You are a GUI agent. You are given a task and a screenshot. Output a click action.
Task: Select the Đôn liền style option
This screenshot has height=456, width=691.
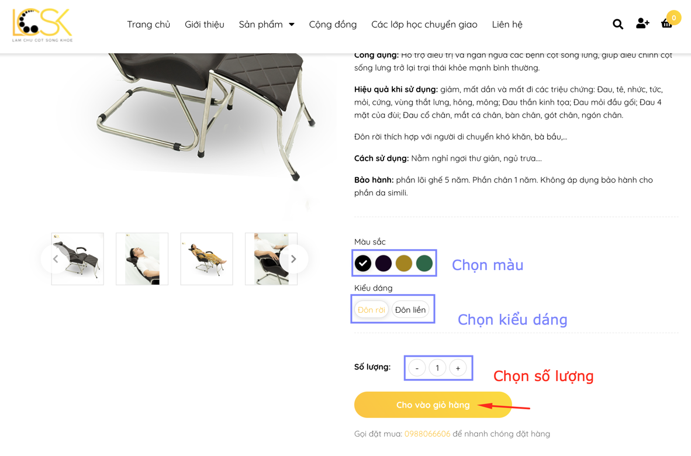pos(410,310)
